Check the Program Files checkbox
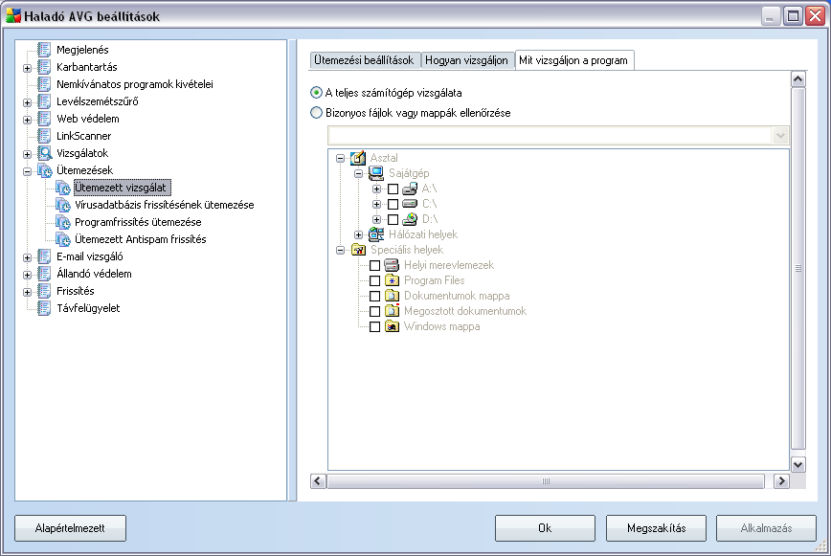 (x=374, y=280)
